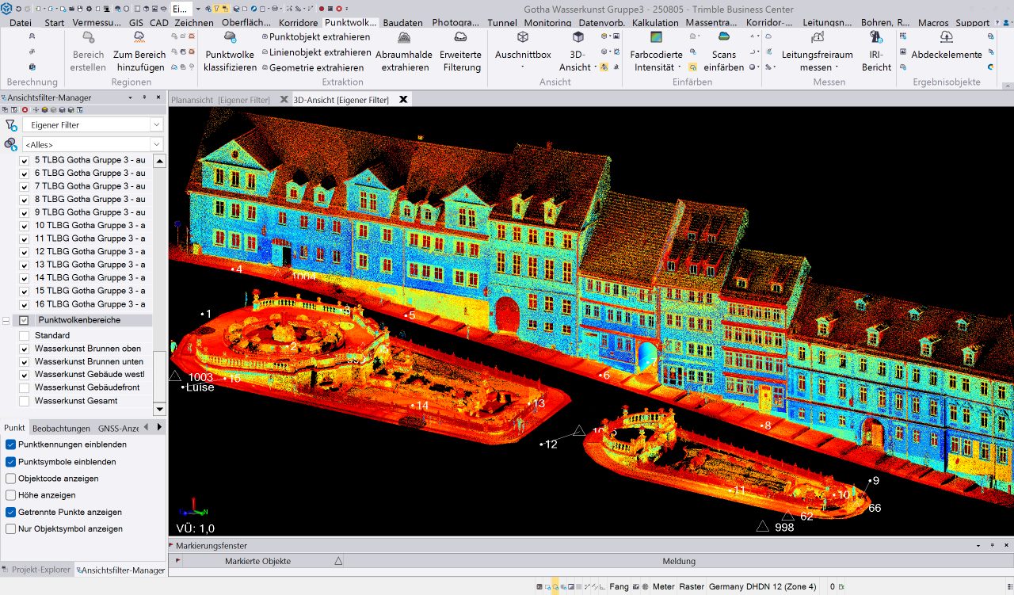Click Erweiterte Filterung icon
1014x595 pixels.
point(460,38)
